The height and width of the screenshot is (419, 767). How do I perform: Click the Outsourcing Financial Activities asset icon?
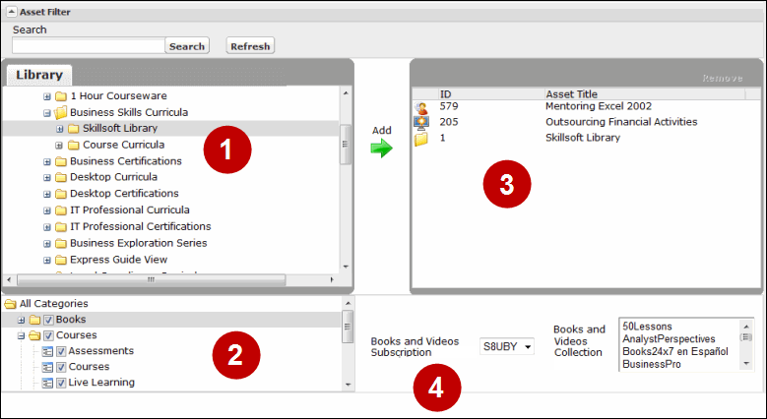pyautogui.click(x=421, y=123)
